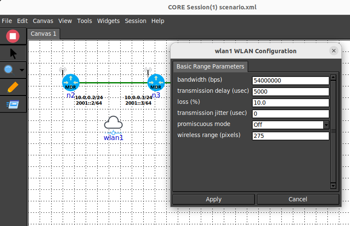350x226 pixels.
Task: Click the n2 node name label
Action: click(70, 95)
